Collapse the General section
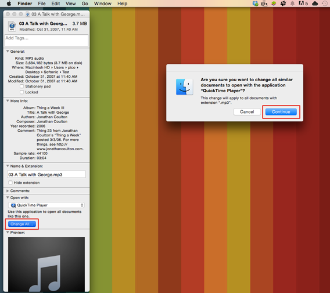Image resolution: width=330 pixels, height=293 pixels. click(8, 51)
